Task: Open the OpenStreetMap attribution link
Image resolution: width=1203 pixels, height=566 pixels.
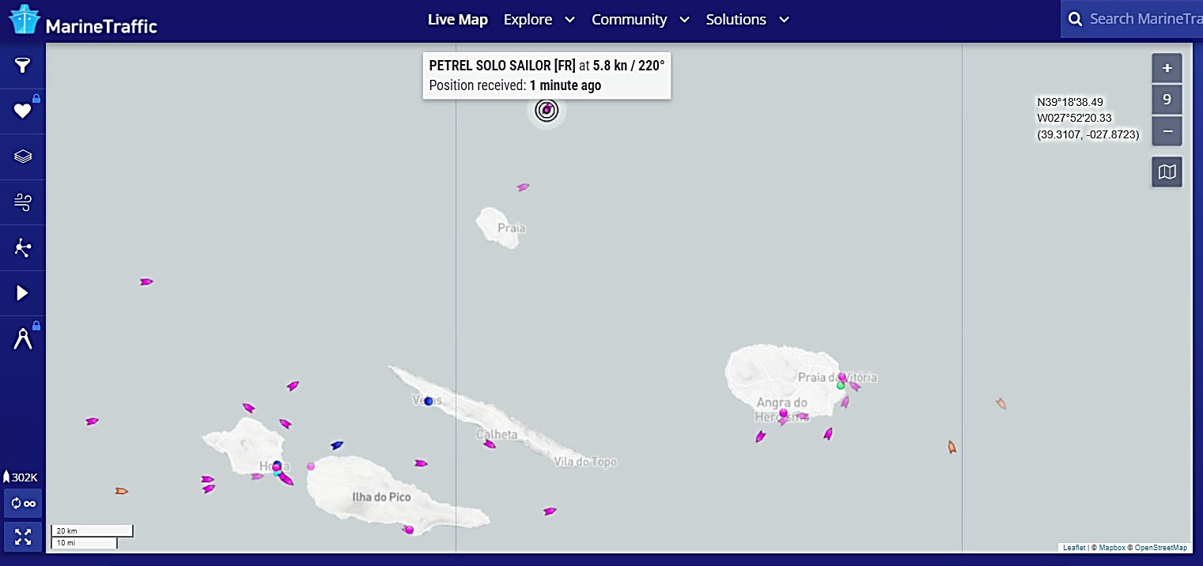Action: coord(1161,548)
